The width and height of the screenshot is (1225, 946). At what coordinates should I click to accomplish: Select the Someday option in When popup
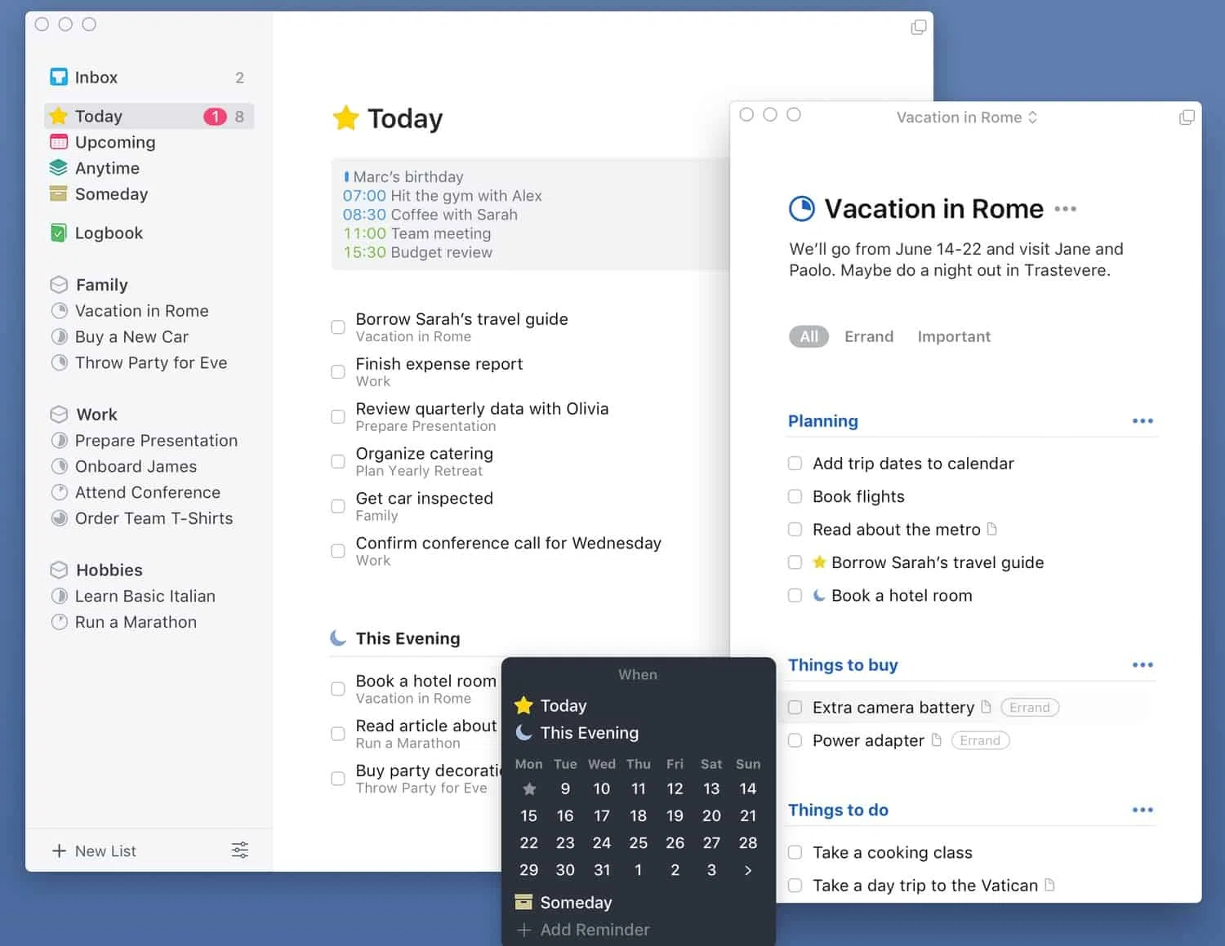(x=576, y=903)
